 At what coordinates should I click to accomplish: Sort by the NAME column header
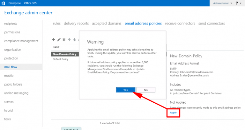coord(56,47)
